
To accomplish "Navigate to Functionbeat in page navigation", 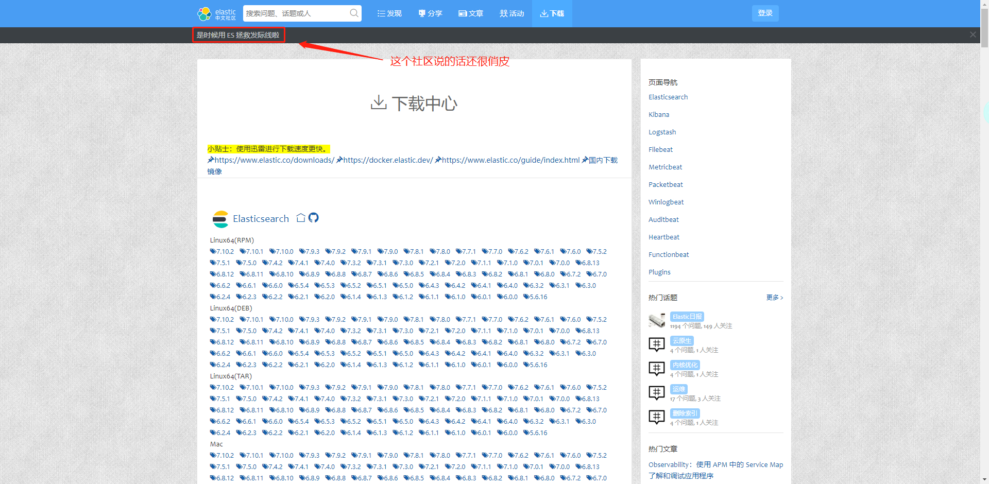I will tap(669, 254).
